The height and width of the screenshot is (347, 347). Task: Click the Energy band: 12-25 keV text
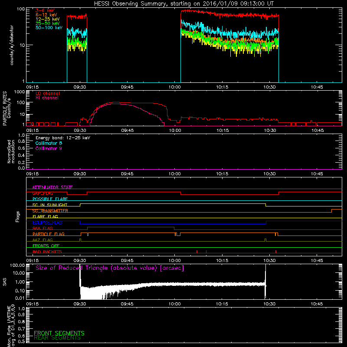pyautogui.click(x=63, y=138)
